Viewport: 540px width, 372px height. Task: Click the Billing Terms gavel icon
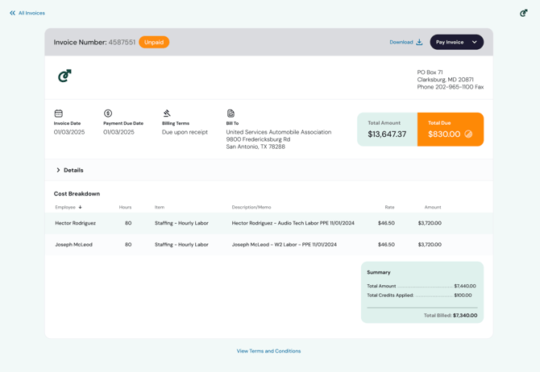167,114
